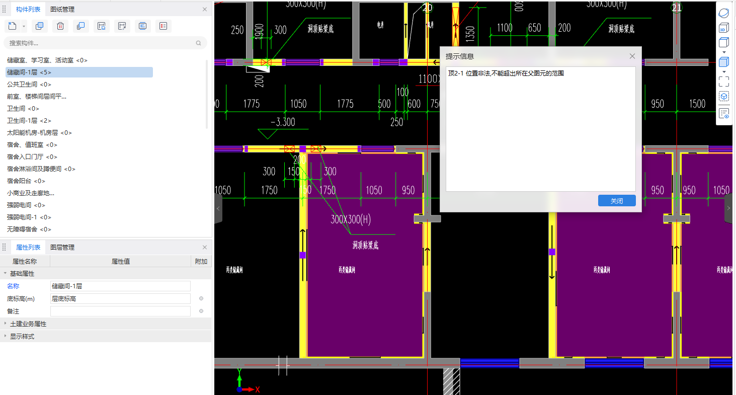Click the blue-lined list view icon
This screenshot has width=736, height=395.
(142, 26)
